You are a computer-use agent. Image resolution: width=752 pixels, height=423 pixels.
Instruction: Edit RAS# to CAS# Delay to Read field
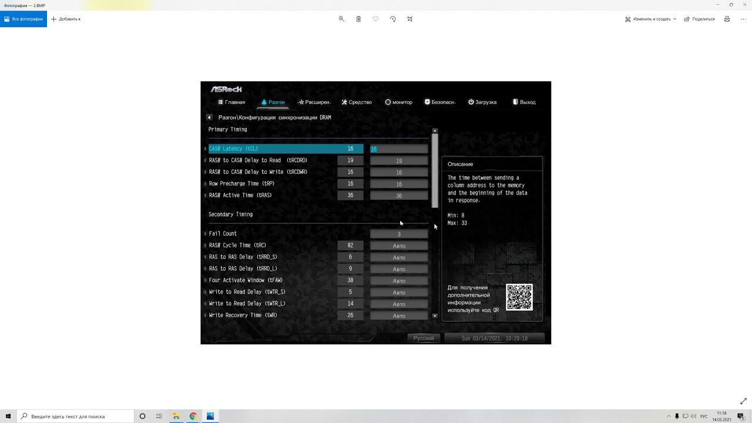(399, 161)
